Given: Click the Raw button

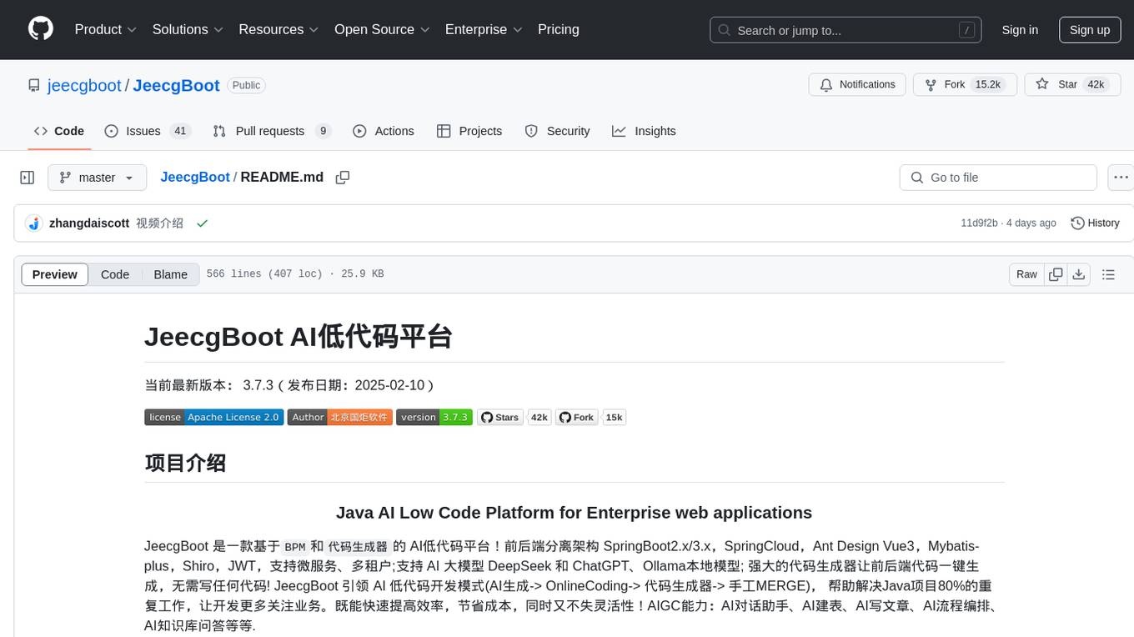Looking at the screenshot, I should [x=1026, y=274].
